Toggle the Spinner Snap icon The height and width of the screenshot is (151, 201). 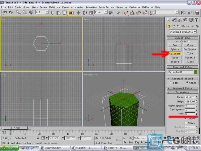(145, 13)
